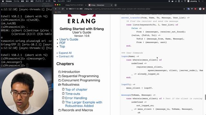206x115 pixels.
Task: Click the server_transfer function name in code
Action: coord(131,18)
